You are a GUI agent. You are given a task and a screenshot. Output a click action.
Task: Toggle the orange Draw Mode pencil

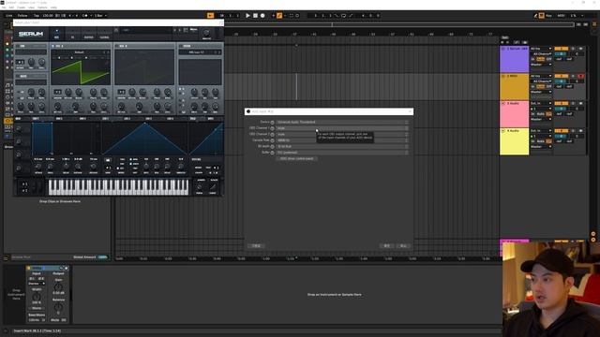point(279,16)
